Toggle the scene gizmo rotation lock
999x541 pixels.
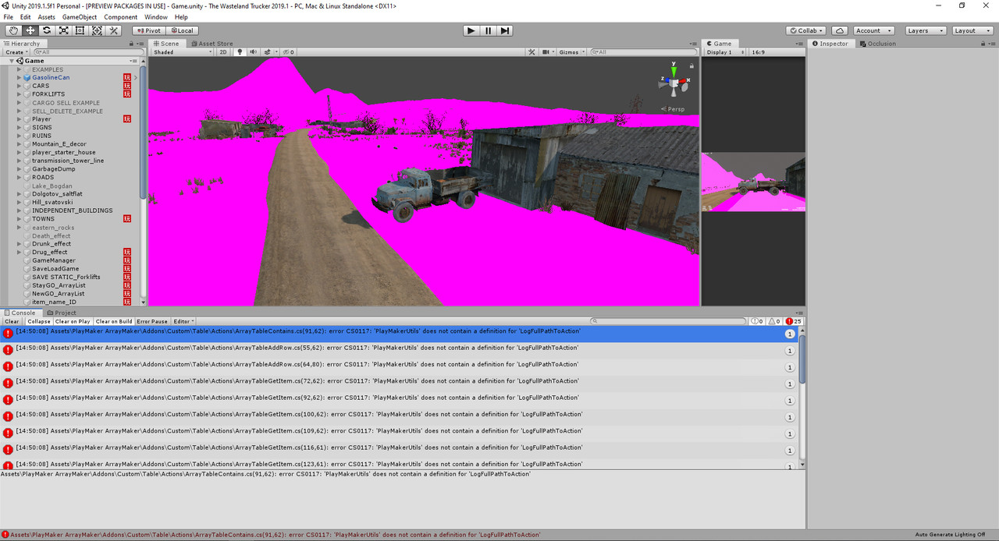pos(692,66)
